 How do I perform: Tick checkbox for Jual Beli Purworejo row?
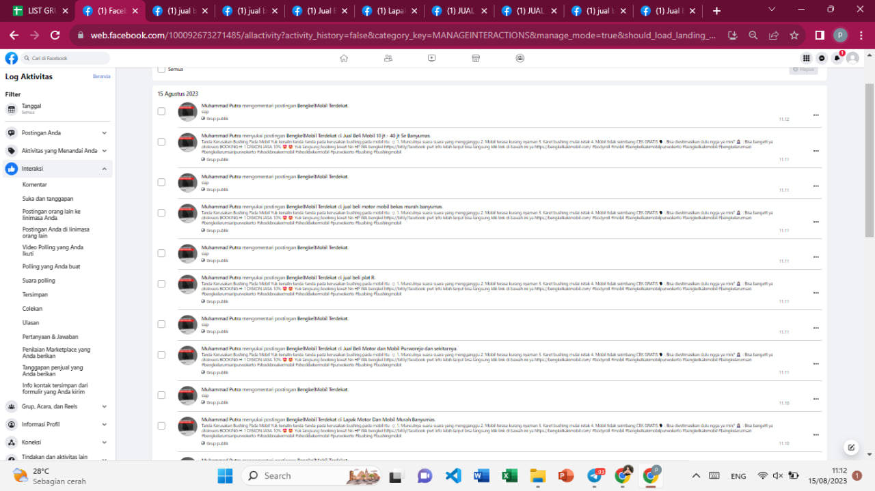[161, 354]
